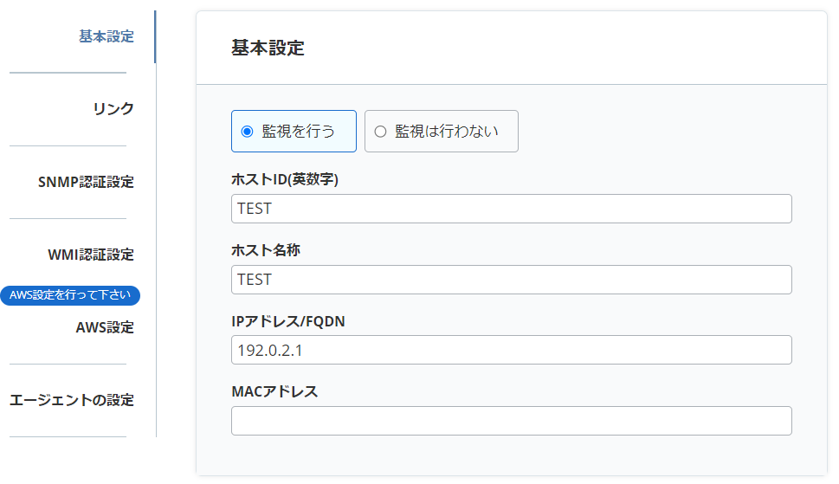Screen dimensions: 839x484
Task: Click the ホストID(英数字) field label
Action: click(x=284, y=180)
